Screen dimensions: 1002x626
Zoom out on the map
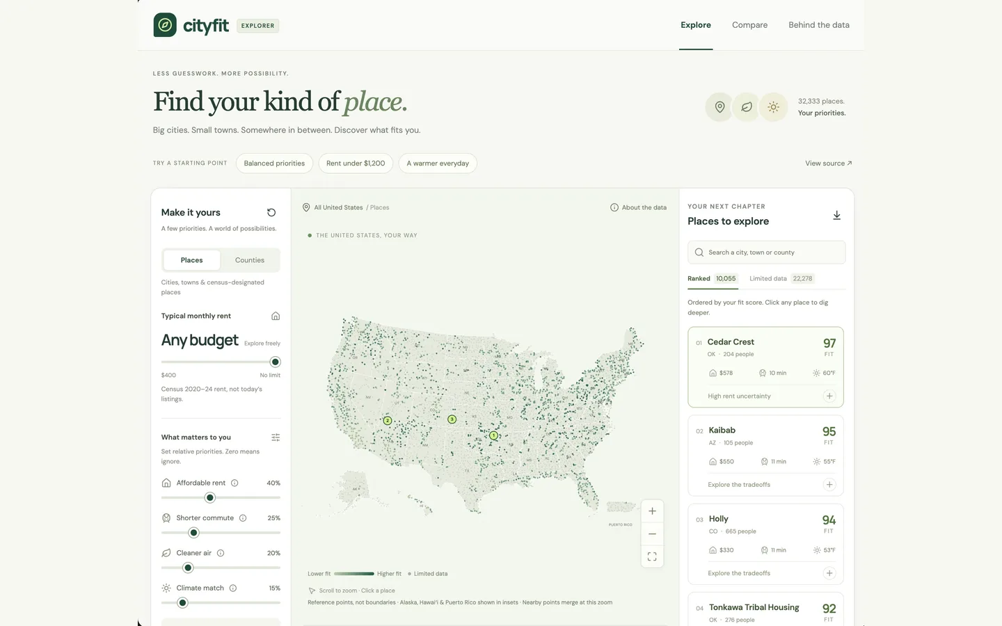coord(652,534)
